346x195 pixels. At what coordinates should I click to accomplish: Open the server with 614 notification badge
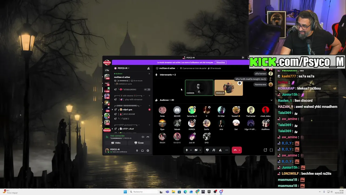coord(107,90)
